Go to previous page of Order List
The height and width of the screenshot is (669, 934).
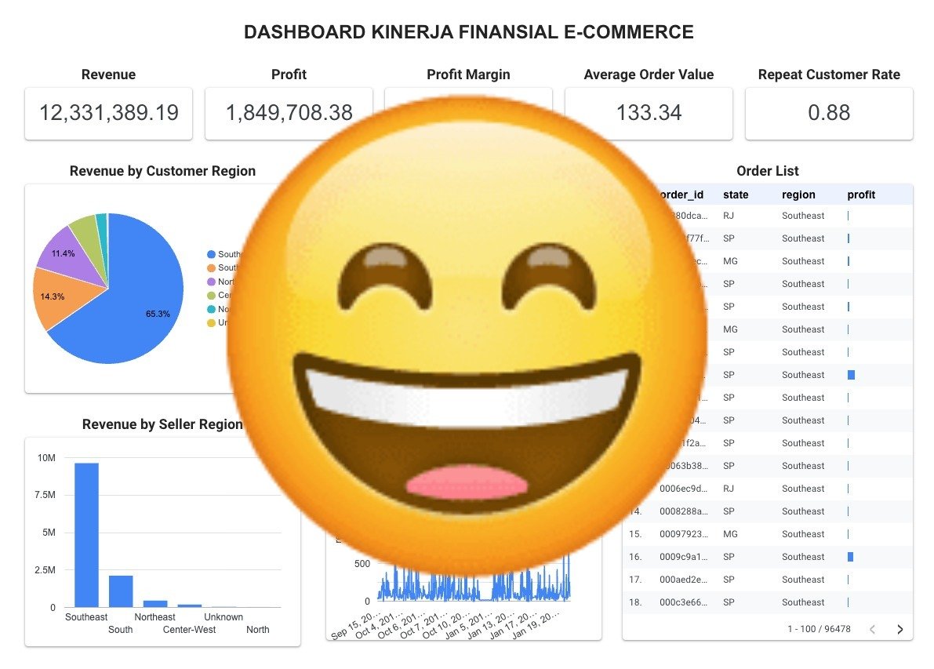[872, 629]
